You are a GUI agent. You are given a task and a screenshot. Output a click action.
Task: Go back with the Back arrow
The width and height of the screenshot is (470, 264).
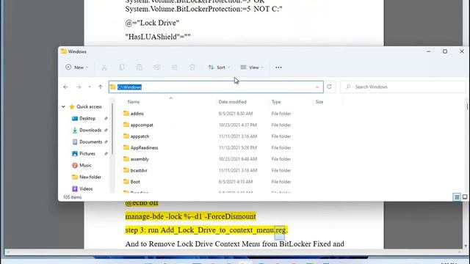[x=65, y=87]
